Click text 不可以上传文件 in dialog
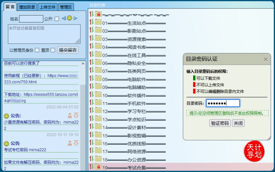The width and height of the screenshot is (275, 172). click(210, 85)
